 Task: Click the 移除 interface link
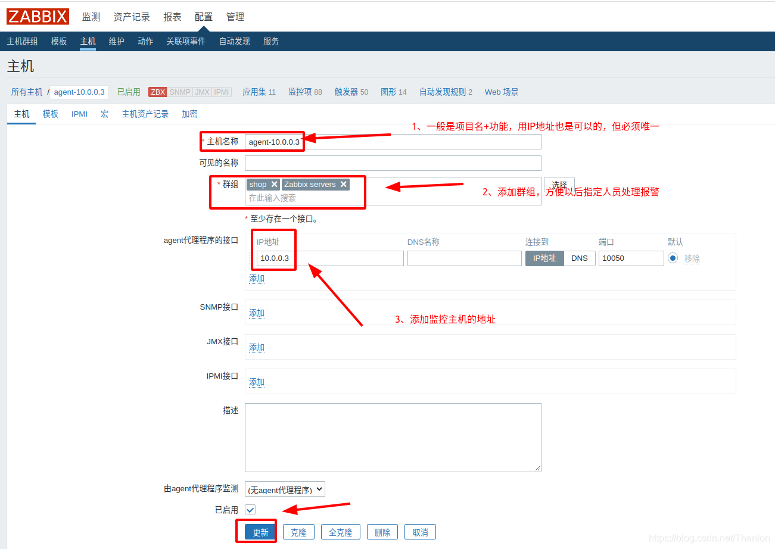point(692,258)
